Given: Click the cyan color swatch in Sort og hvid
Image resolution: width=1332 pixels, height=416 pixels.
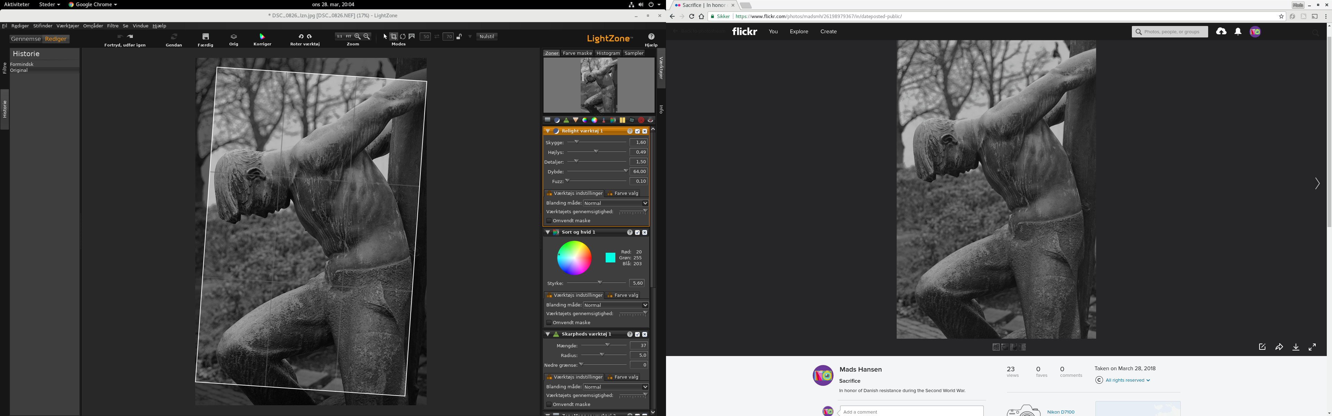Looking at the screenshot, I should click(610, 257).
